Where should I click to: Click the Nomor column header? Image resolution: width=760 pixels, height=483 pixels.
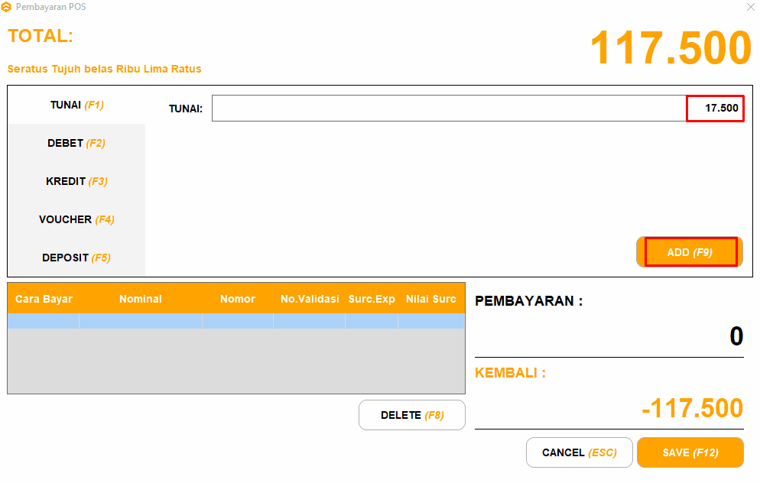point(238,299)
